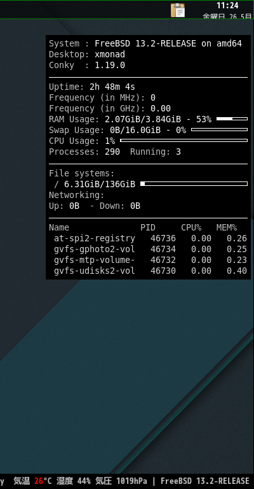Click the 'Desktop: xmonad' line

(87, 55)
